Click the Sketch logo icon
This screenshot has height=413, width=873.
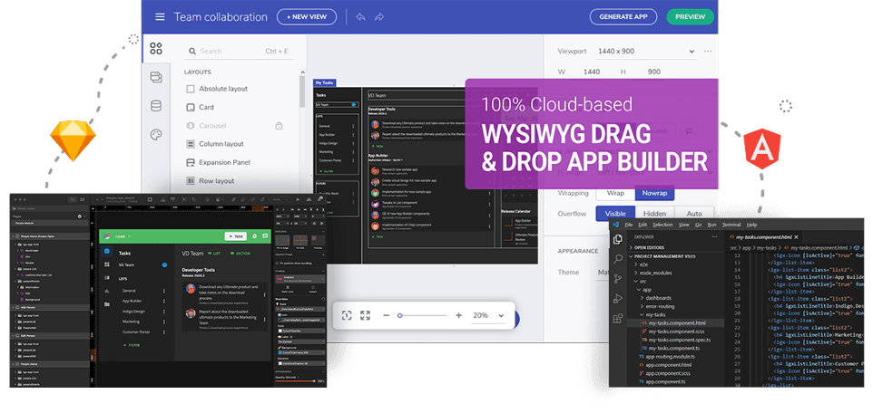tap(73, 140)
